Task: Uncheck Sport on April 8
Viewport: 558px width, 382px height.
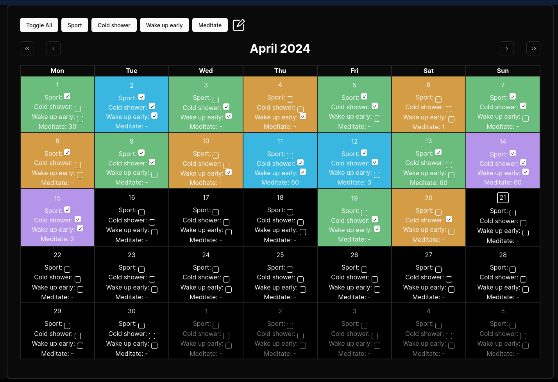Action: click(67, 153)
